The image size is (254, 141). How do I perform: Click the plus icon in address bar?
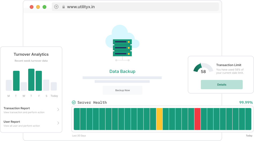coord(56,7)
